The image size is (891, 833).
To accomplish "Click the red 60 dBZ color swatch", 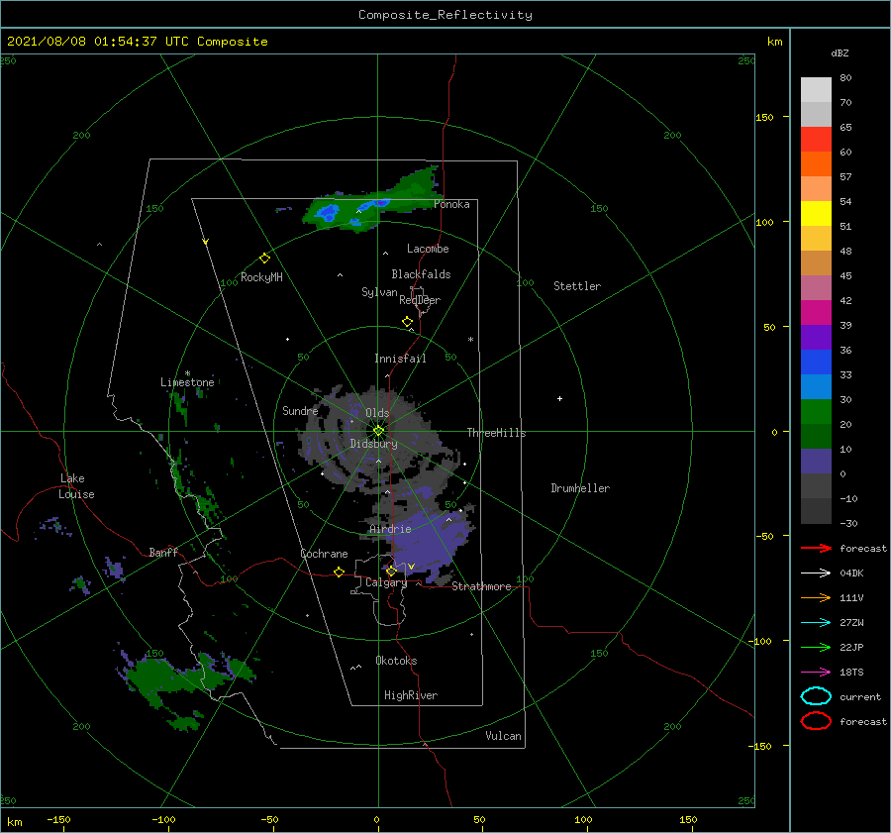I will click(x=816, y=140).
